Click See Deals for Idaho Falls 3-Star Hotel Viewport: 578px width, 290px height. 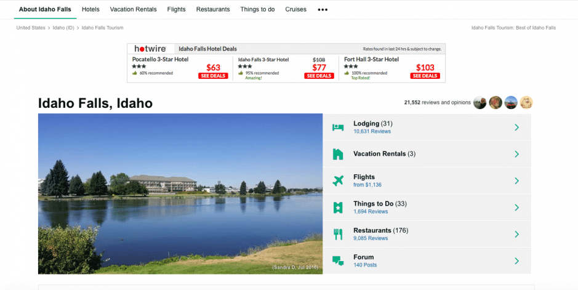point(319,76)
